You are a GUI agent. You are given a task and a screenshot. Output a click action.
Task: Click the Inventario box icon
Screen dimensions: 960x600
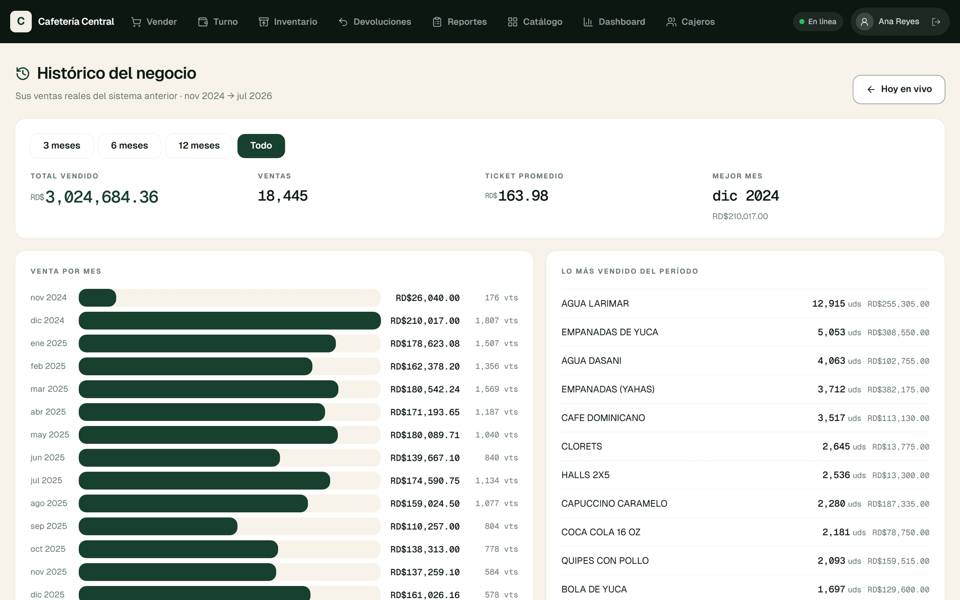tap(264, 22)
